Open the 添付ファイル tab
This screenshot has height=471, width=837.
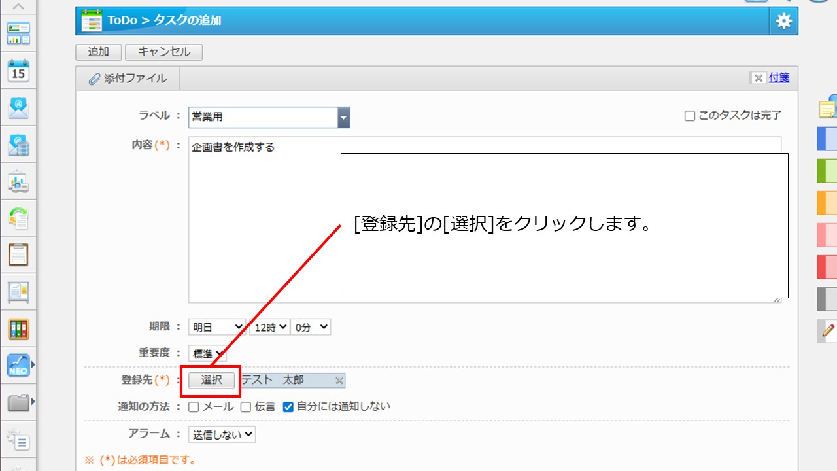(x=128, y=79)
